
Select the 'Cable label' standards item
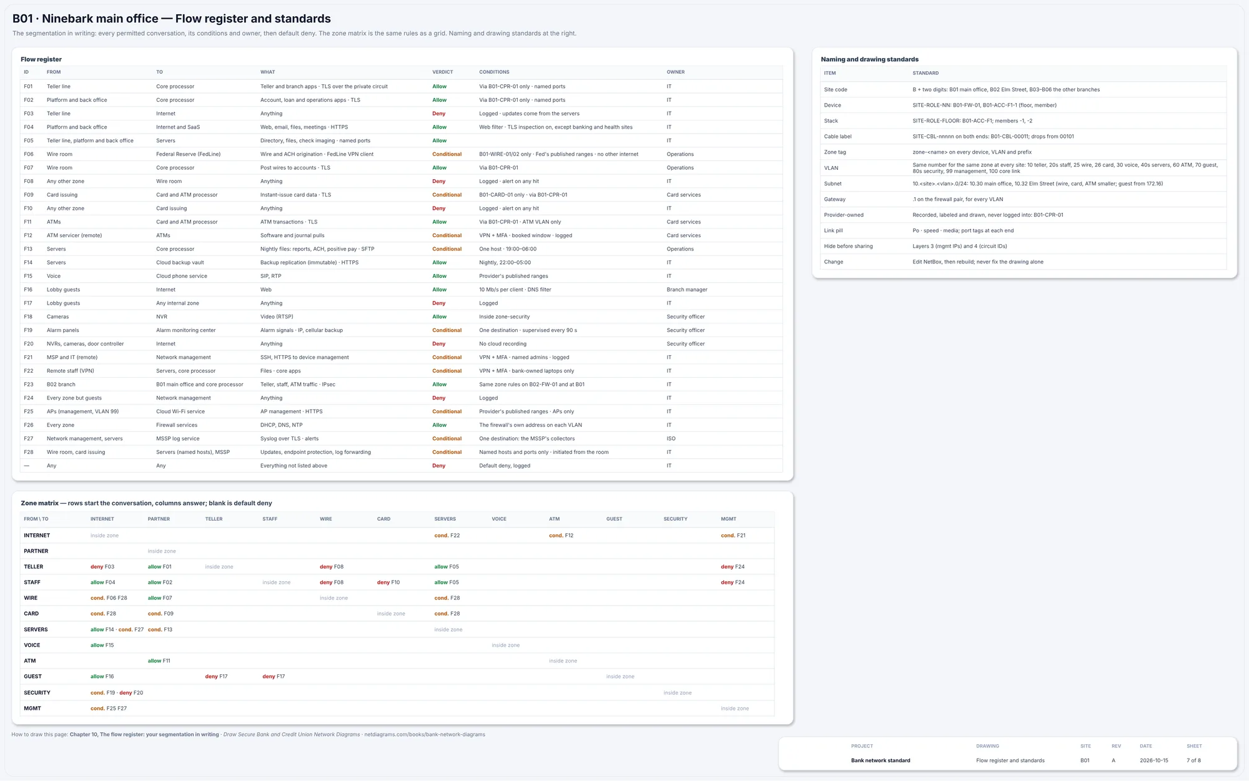click(837, 137)
